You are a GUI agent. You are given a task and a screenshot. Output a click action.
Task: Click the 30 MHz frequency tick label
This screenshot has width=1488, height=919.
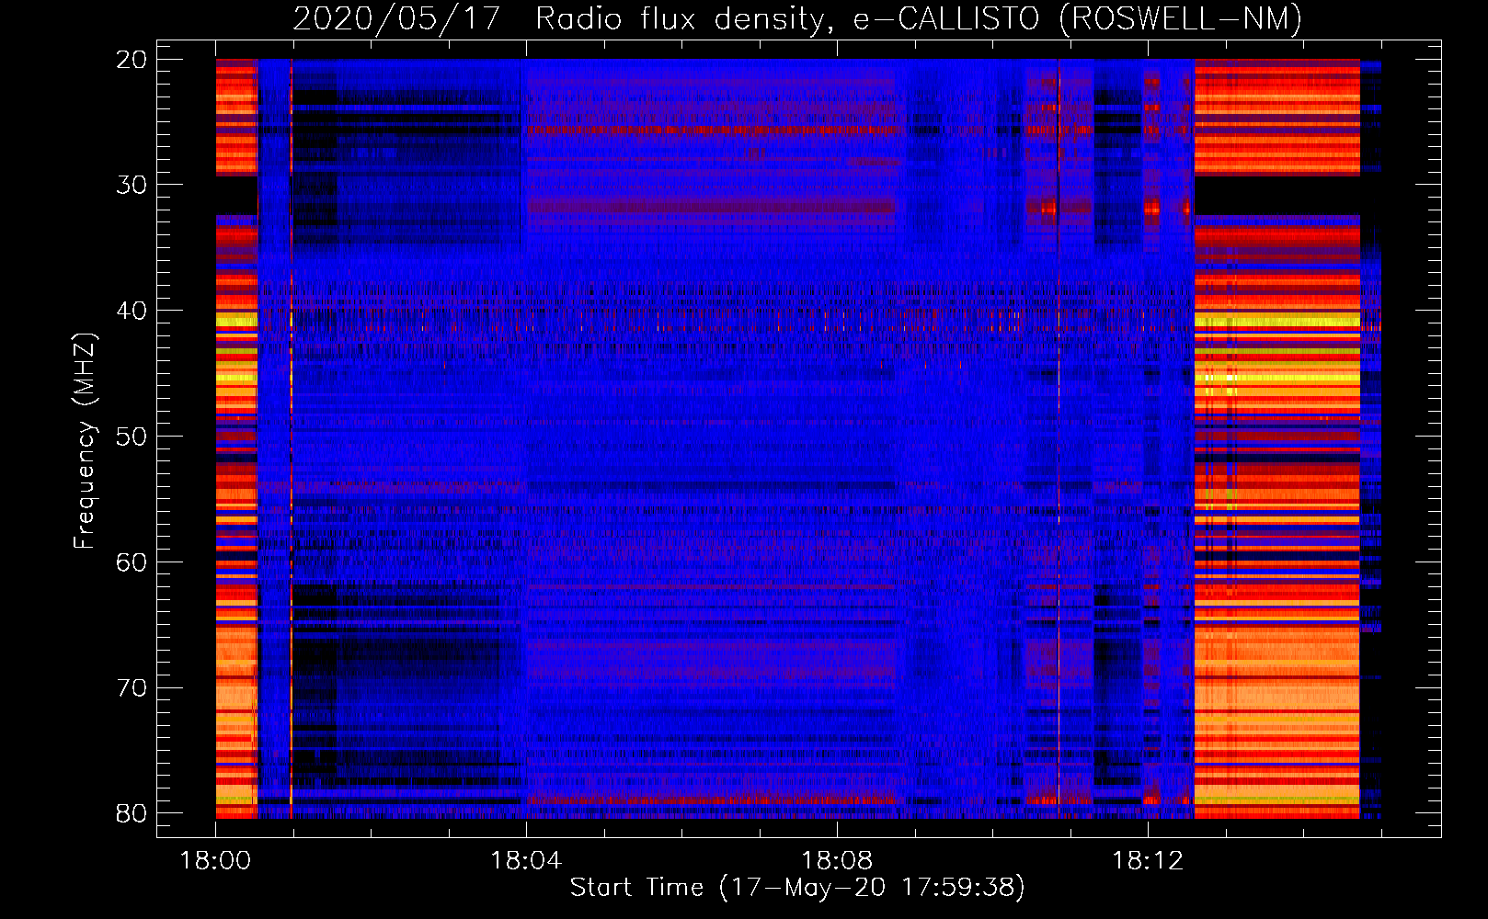[132, 186]
